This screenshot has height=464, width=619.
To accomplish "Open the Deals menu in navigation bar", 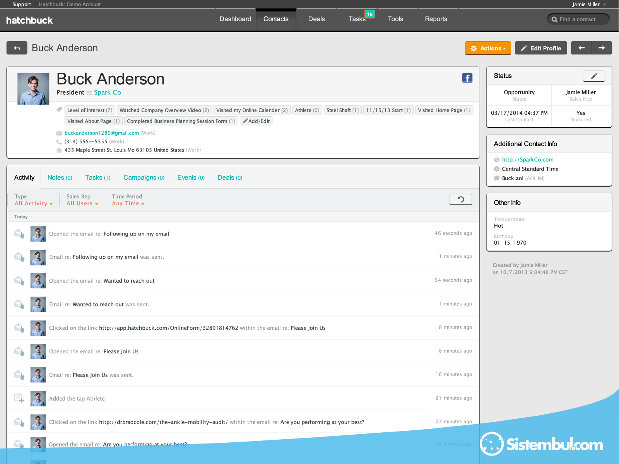I will pos(316,19).
